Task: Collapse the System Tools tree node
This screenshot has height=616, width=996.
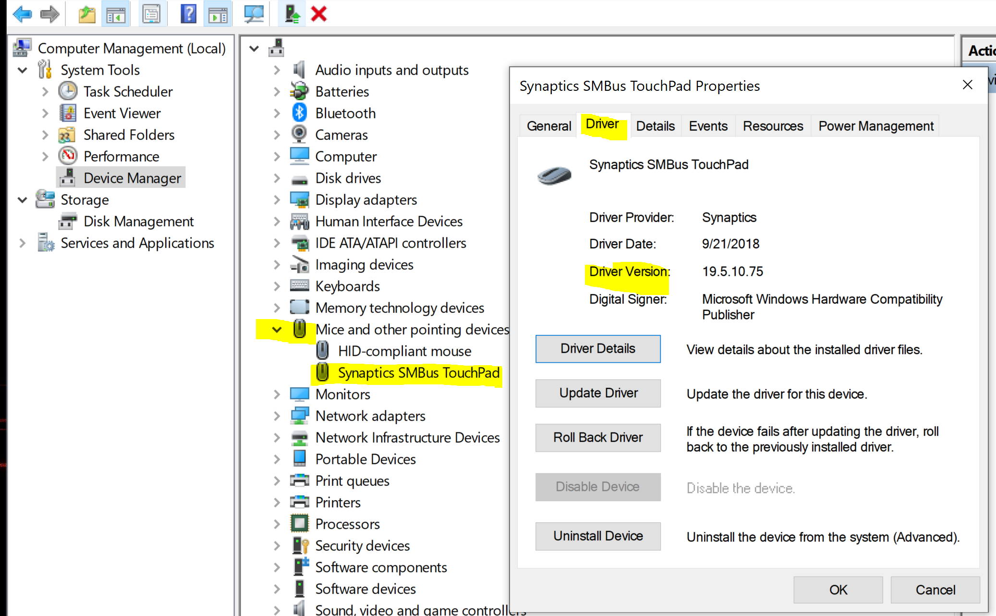Action: [22, 70]
